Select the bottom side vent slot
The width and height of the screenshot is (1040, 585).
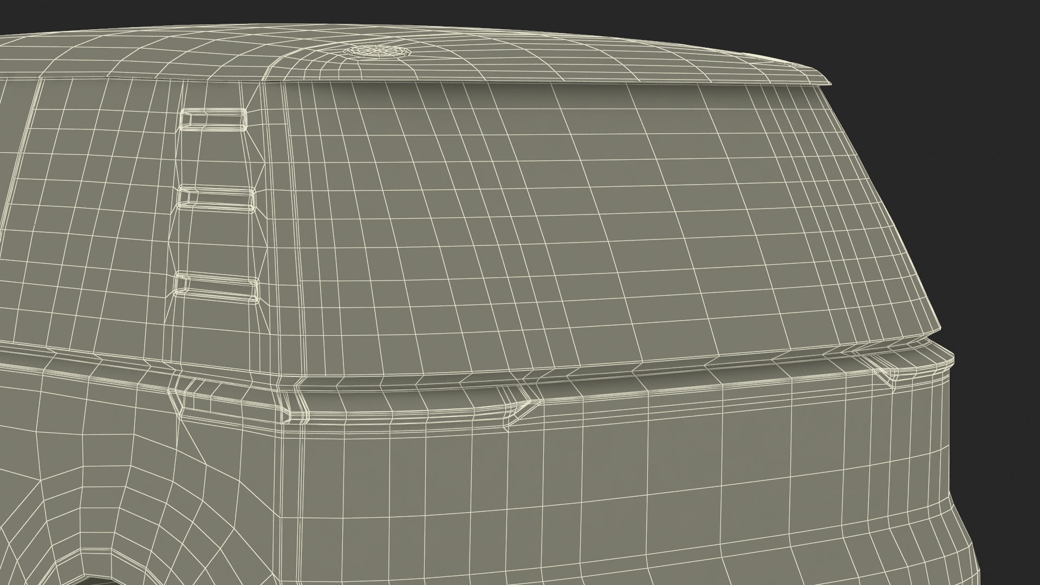click(x=217, y=287)
